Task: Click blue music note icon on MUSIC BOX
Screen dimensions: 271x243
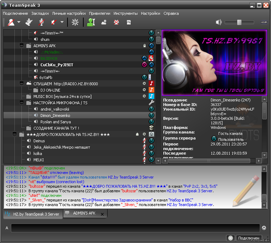Action: pos(151,96)
